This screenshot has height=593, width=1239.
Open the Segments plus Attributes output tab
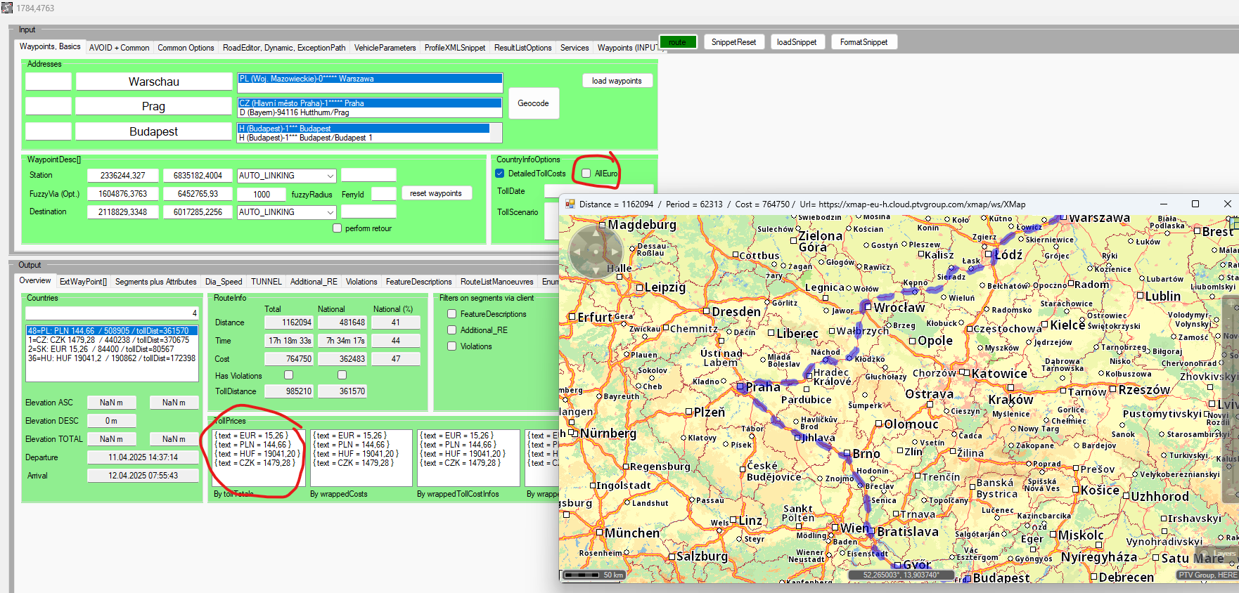pos(155,282)
